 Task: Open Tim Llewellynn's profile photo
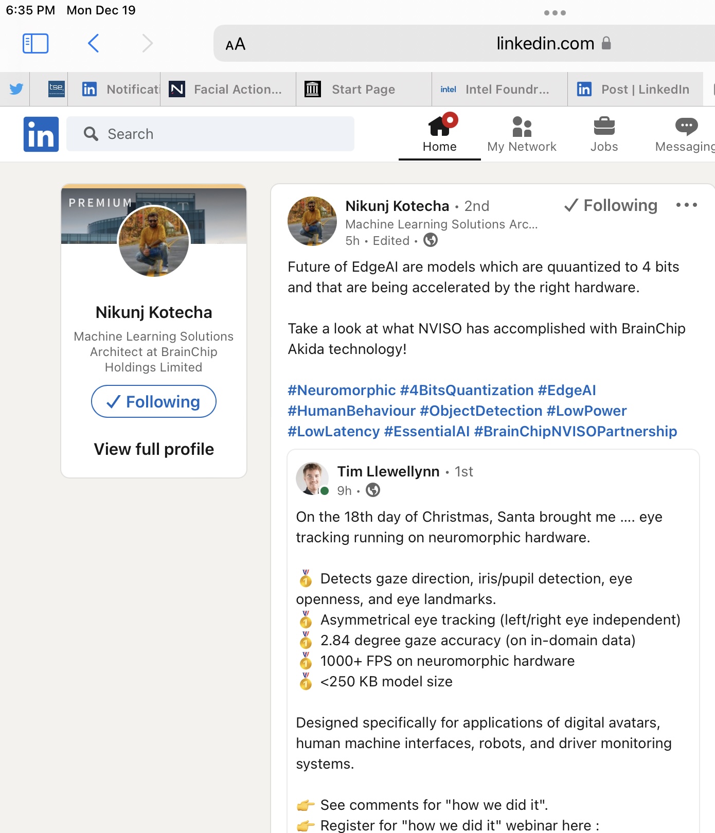312,478
